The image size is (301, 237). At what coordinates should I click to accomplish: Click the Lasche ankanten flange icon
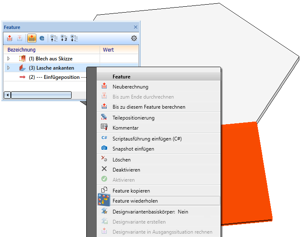22,68
